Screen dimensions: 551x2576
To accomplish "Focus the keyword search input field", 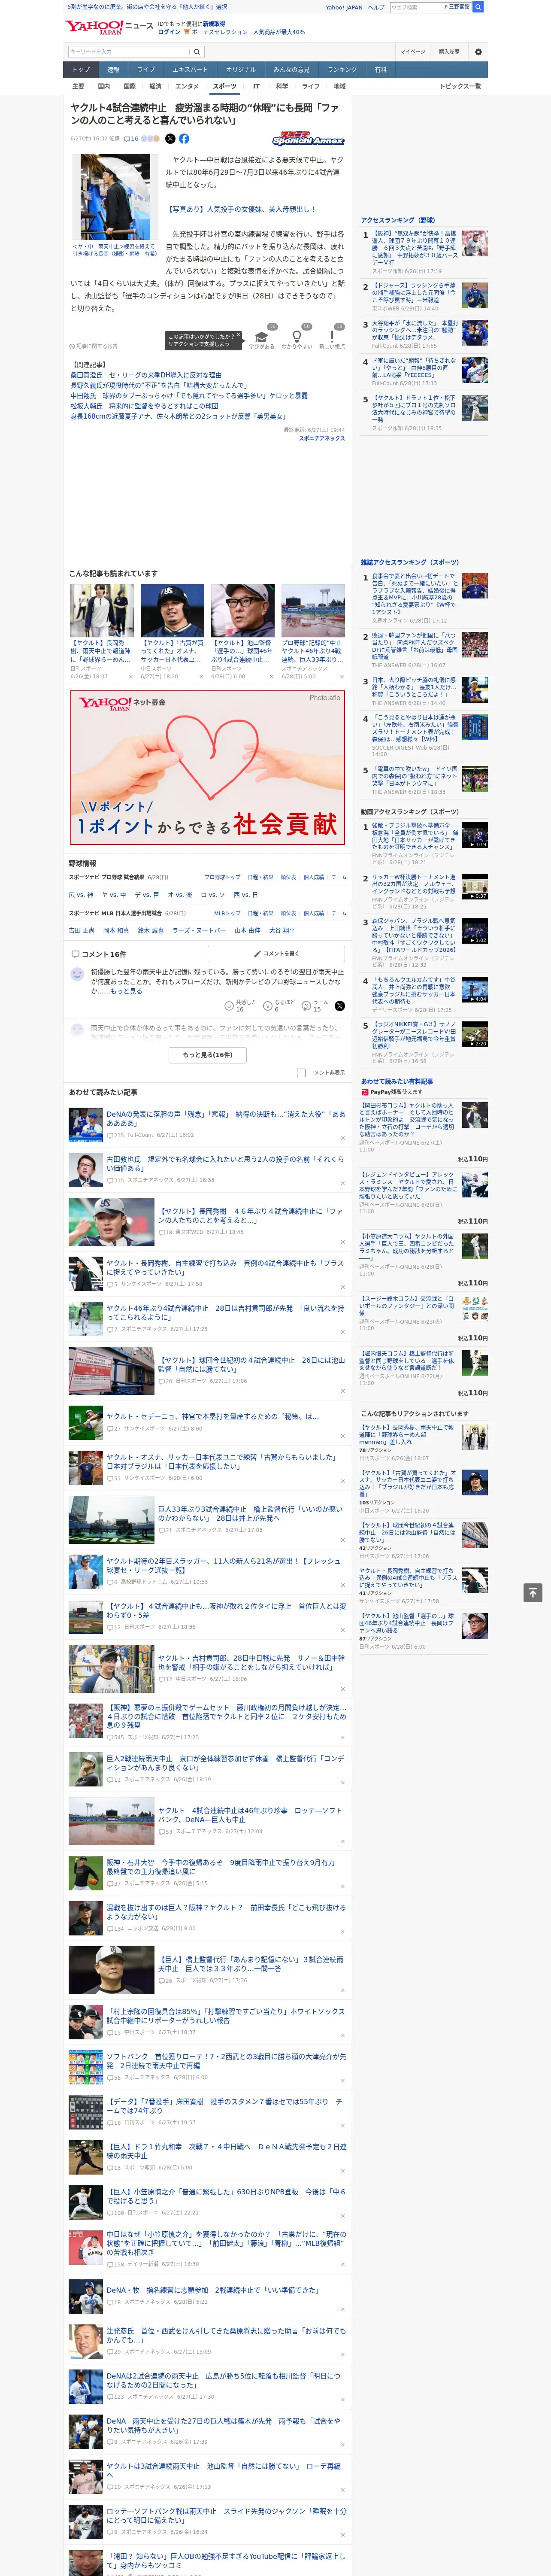I will point(129,52).
